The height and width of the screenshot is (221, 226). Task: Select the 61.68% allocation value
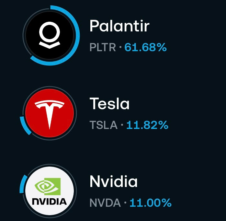[x=146, y=47]
